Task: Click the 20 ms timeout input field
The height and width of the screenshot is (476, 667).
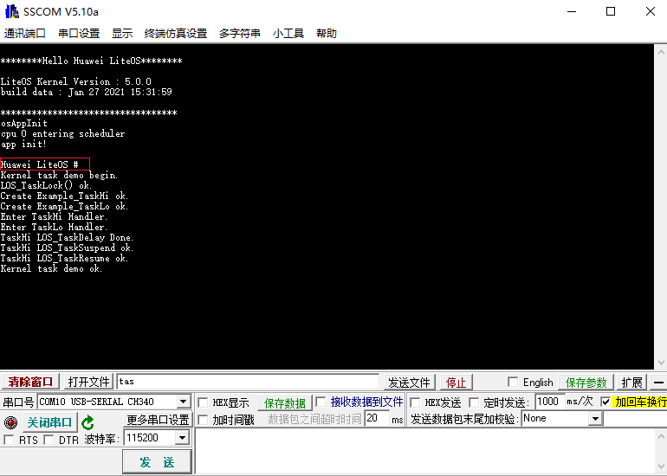Action: click(377, 418)
